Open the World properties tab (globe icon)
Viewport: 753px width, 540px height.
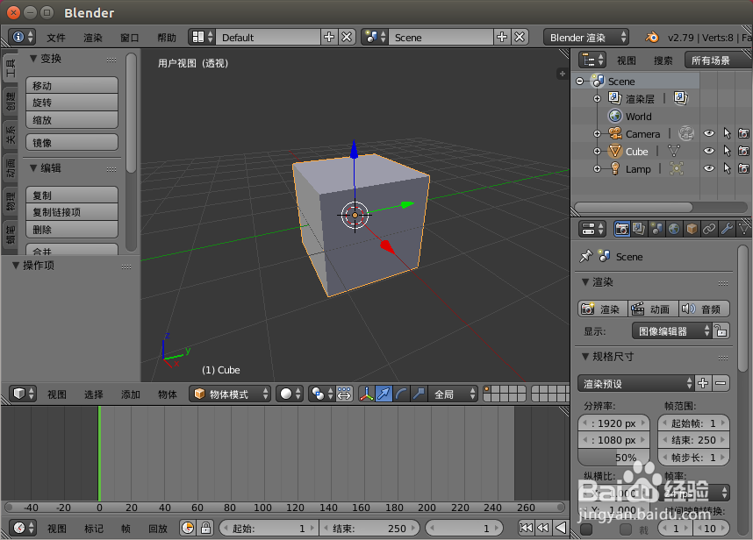[x=672, y=229]
